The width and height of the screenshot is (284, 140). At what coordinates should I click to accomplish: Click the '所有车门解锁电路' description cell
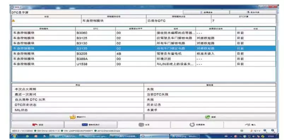(176, 43)
